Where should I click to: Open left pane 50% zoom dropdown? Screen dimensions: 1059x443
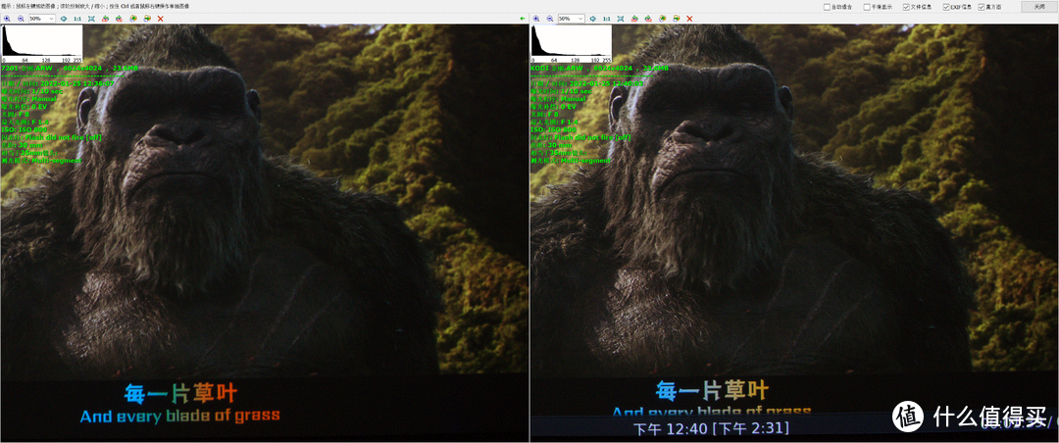42,19
